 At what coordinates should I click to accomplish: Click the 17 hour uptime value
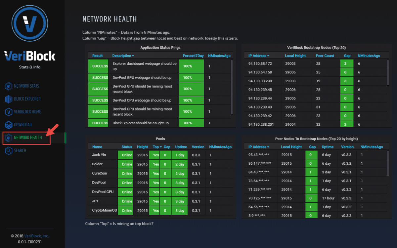pos(328,198)
